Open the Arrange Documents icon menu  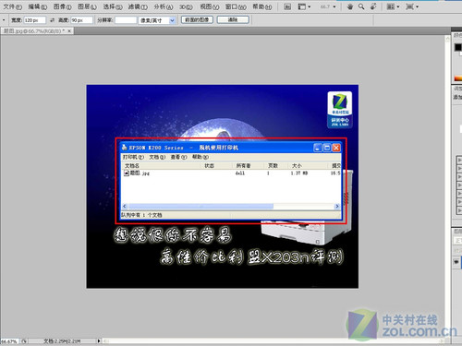click(x=393, y=6)
